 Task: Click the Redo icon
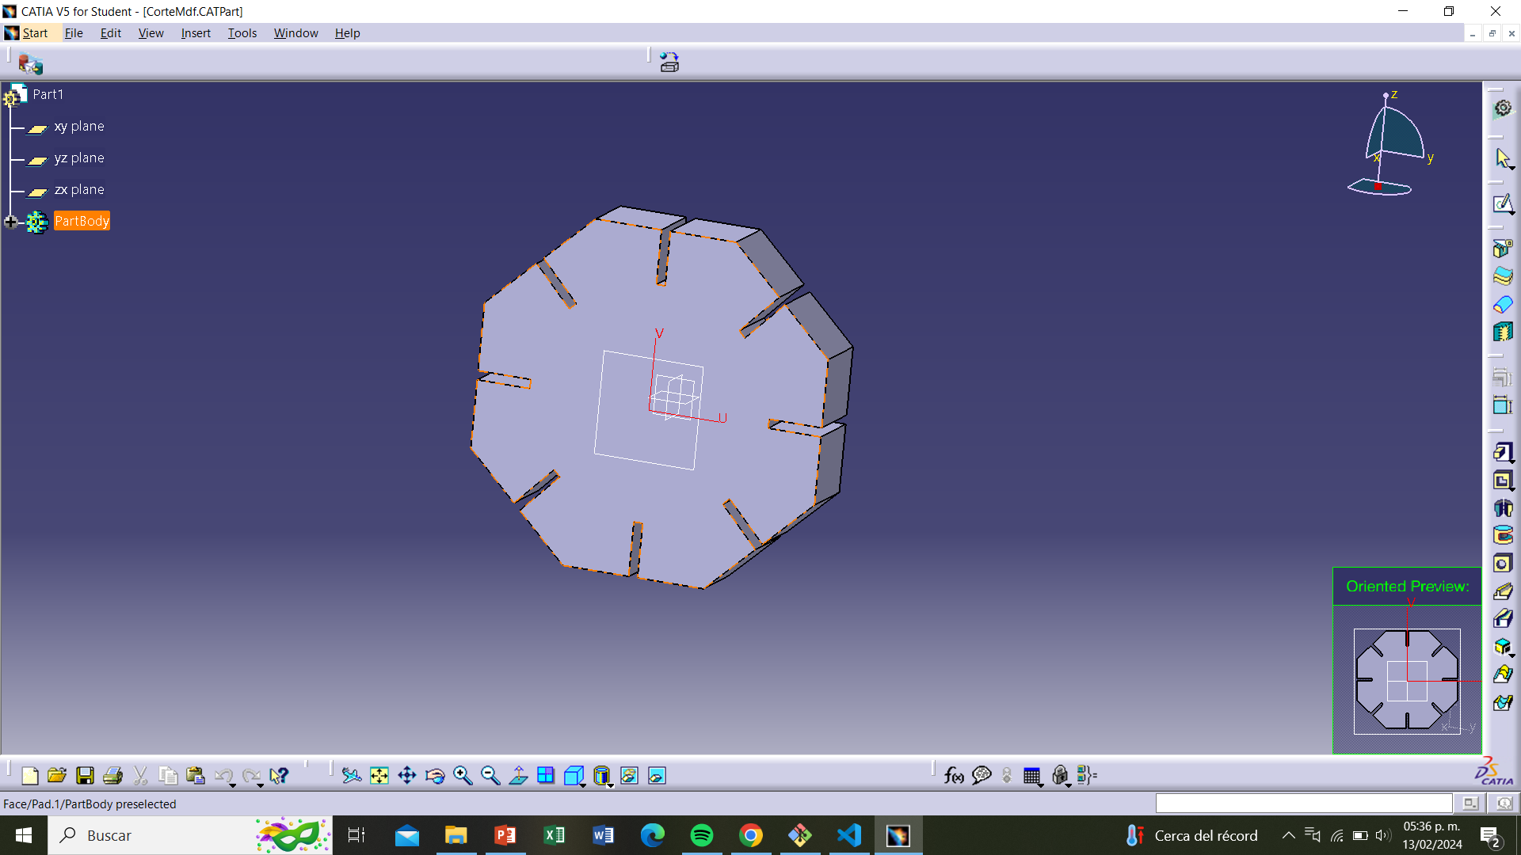251,776
